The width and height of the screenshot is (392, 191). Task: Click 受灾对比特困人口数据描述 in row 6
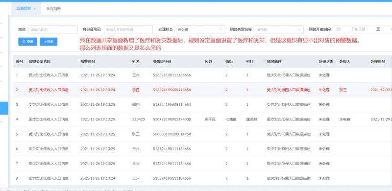(289, 149)
